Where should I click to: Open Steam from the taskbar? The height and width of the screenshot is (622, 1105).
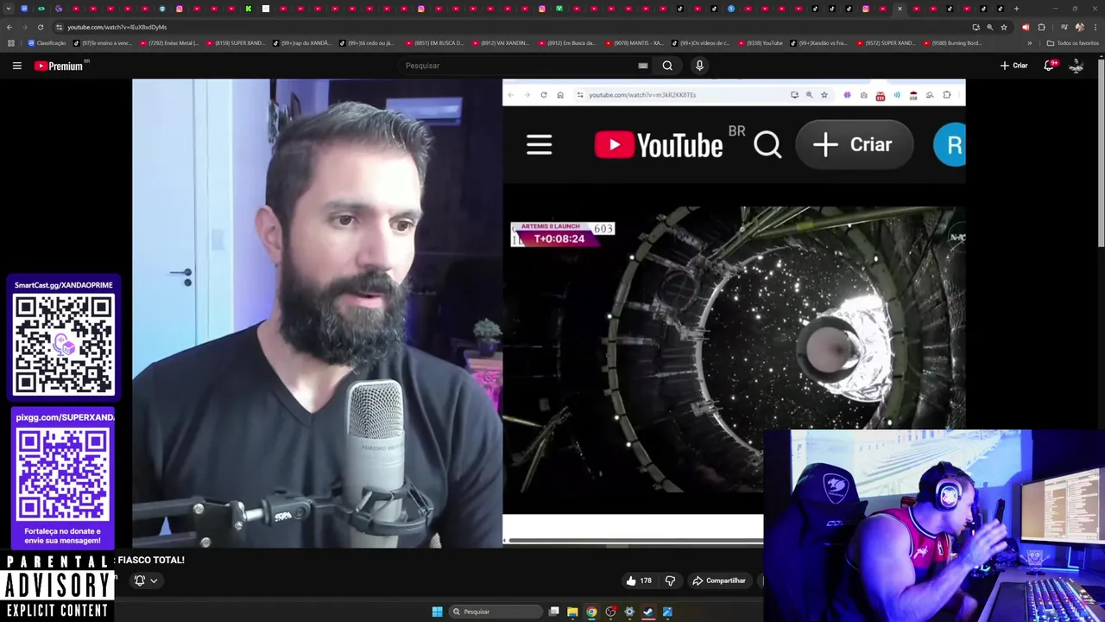[x=648, y=612]
